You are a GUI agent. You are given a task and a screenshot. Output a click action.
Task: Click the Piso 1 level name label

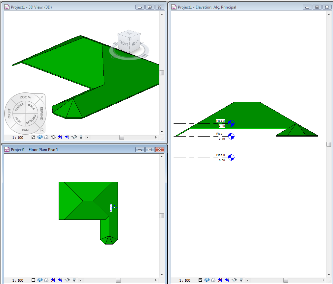(x=220, y=134)
